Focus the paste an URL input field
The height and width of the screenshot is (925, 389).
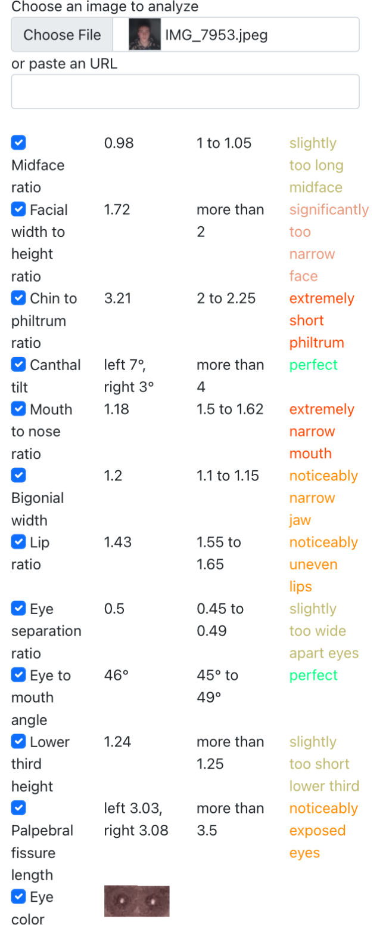(185, 91)
